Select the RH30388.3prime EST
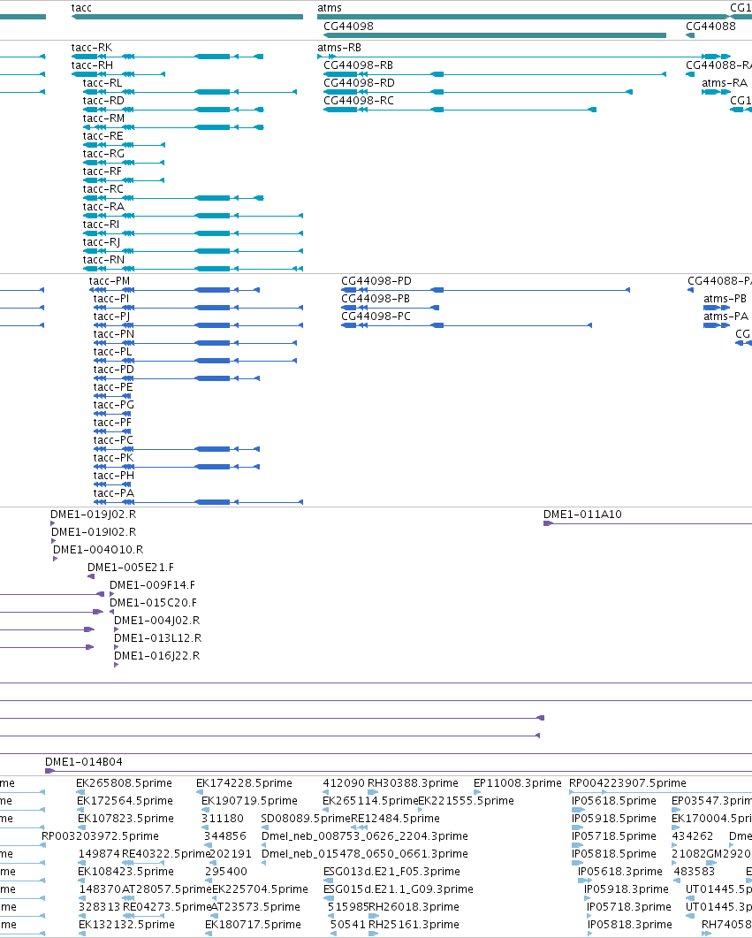Screen dimensions: 752x938 pyautogui.click(x=373, y=792)
